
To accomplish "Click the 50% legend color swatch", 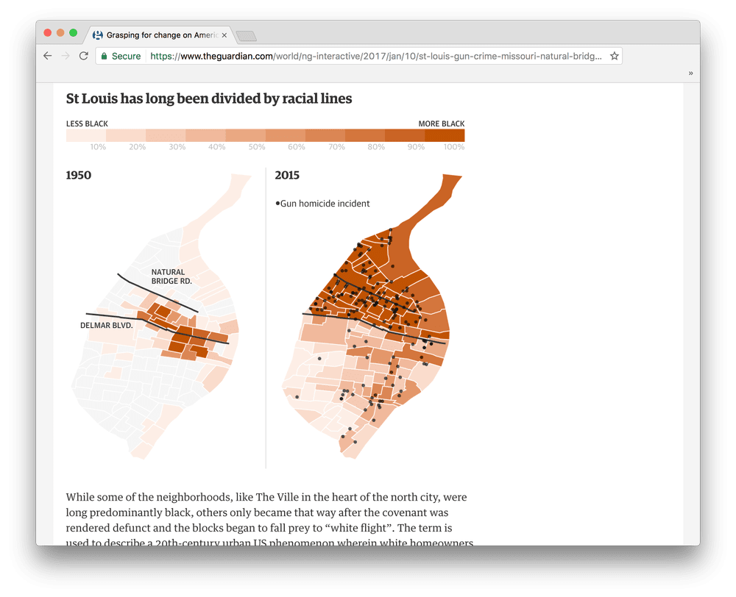I will (246, 135).
